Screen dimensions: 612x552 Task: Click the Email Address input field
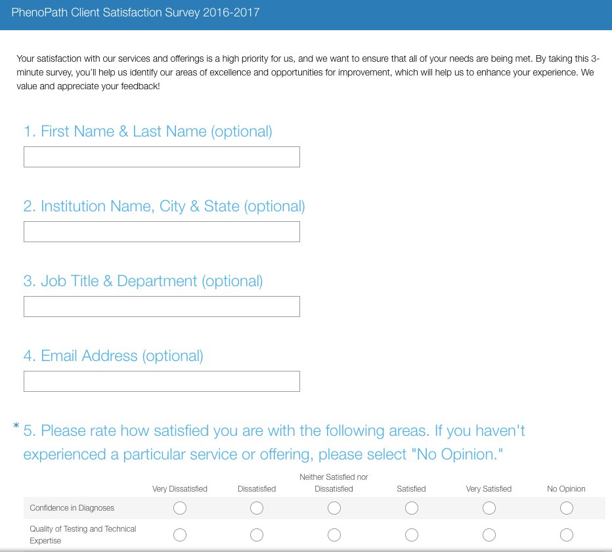pyautogui.click(x=162, y=381)
